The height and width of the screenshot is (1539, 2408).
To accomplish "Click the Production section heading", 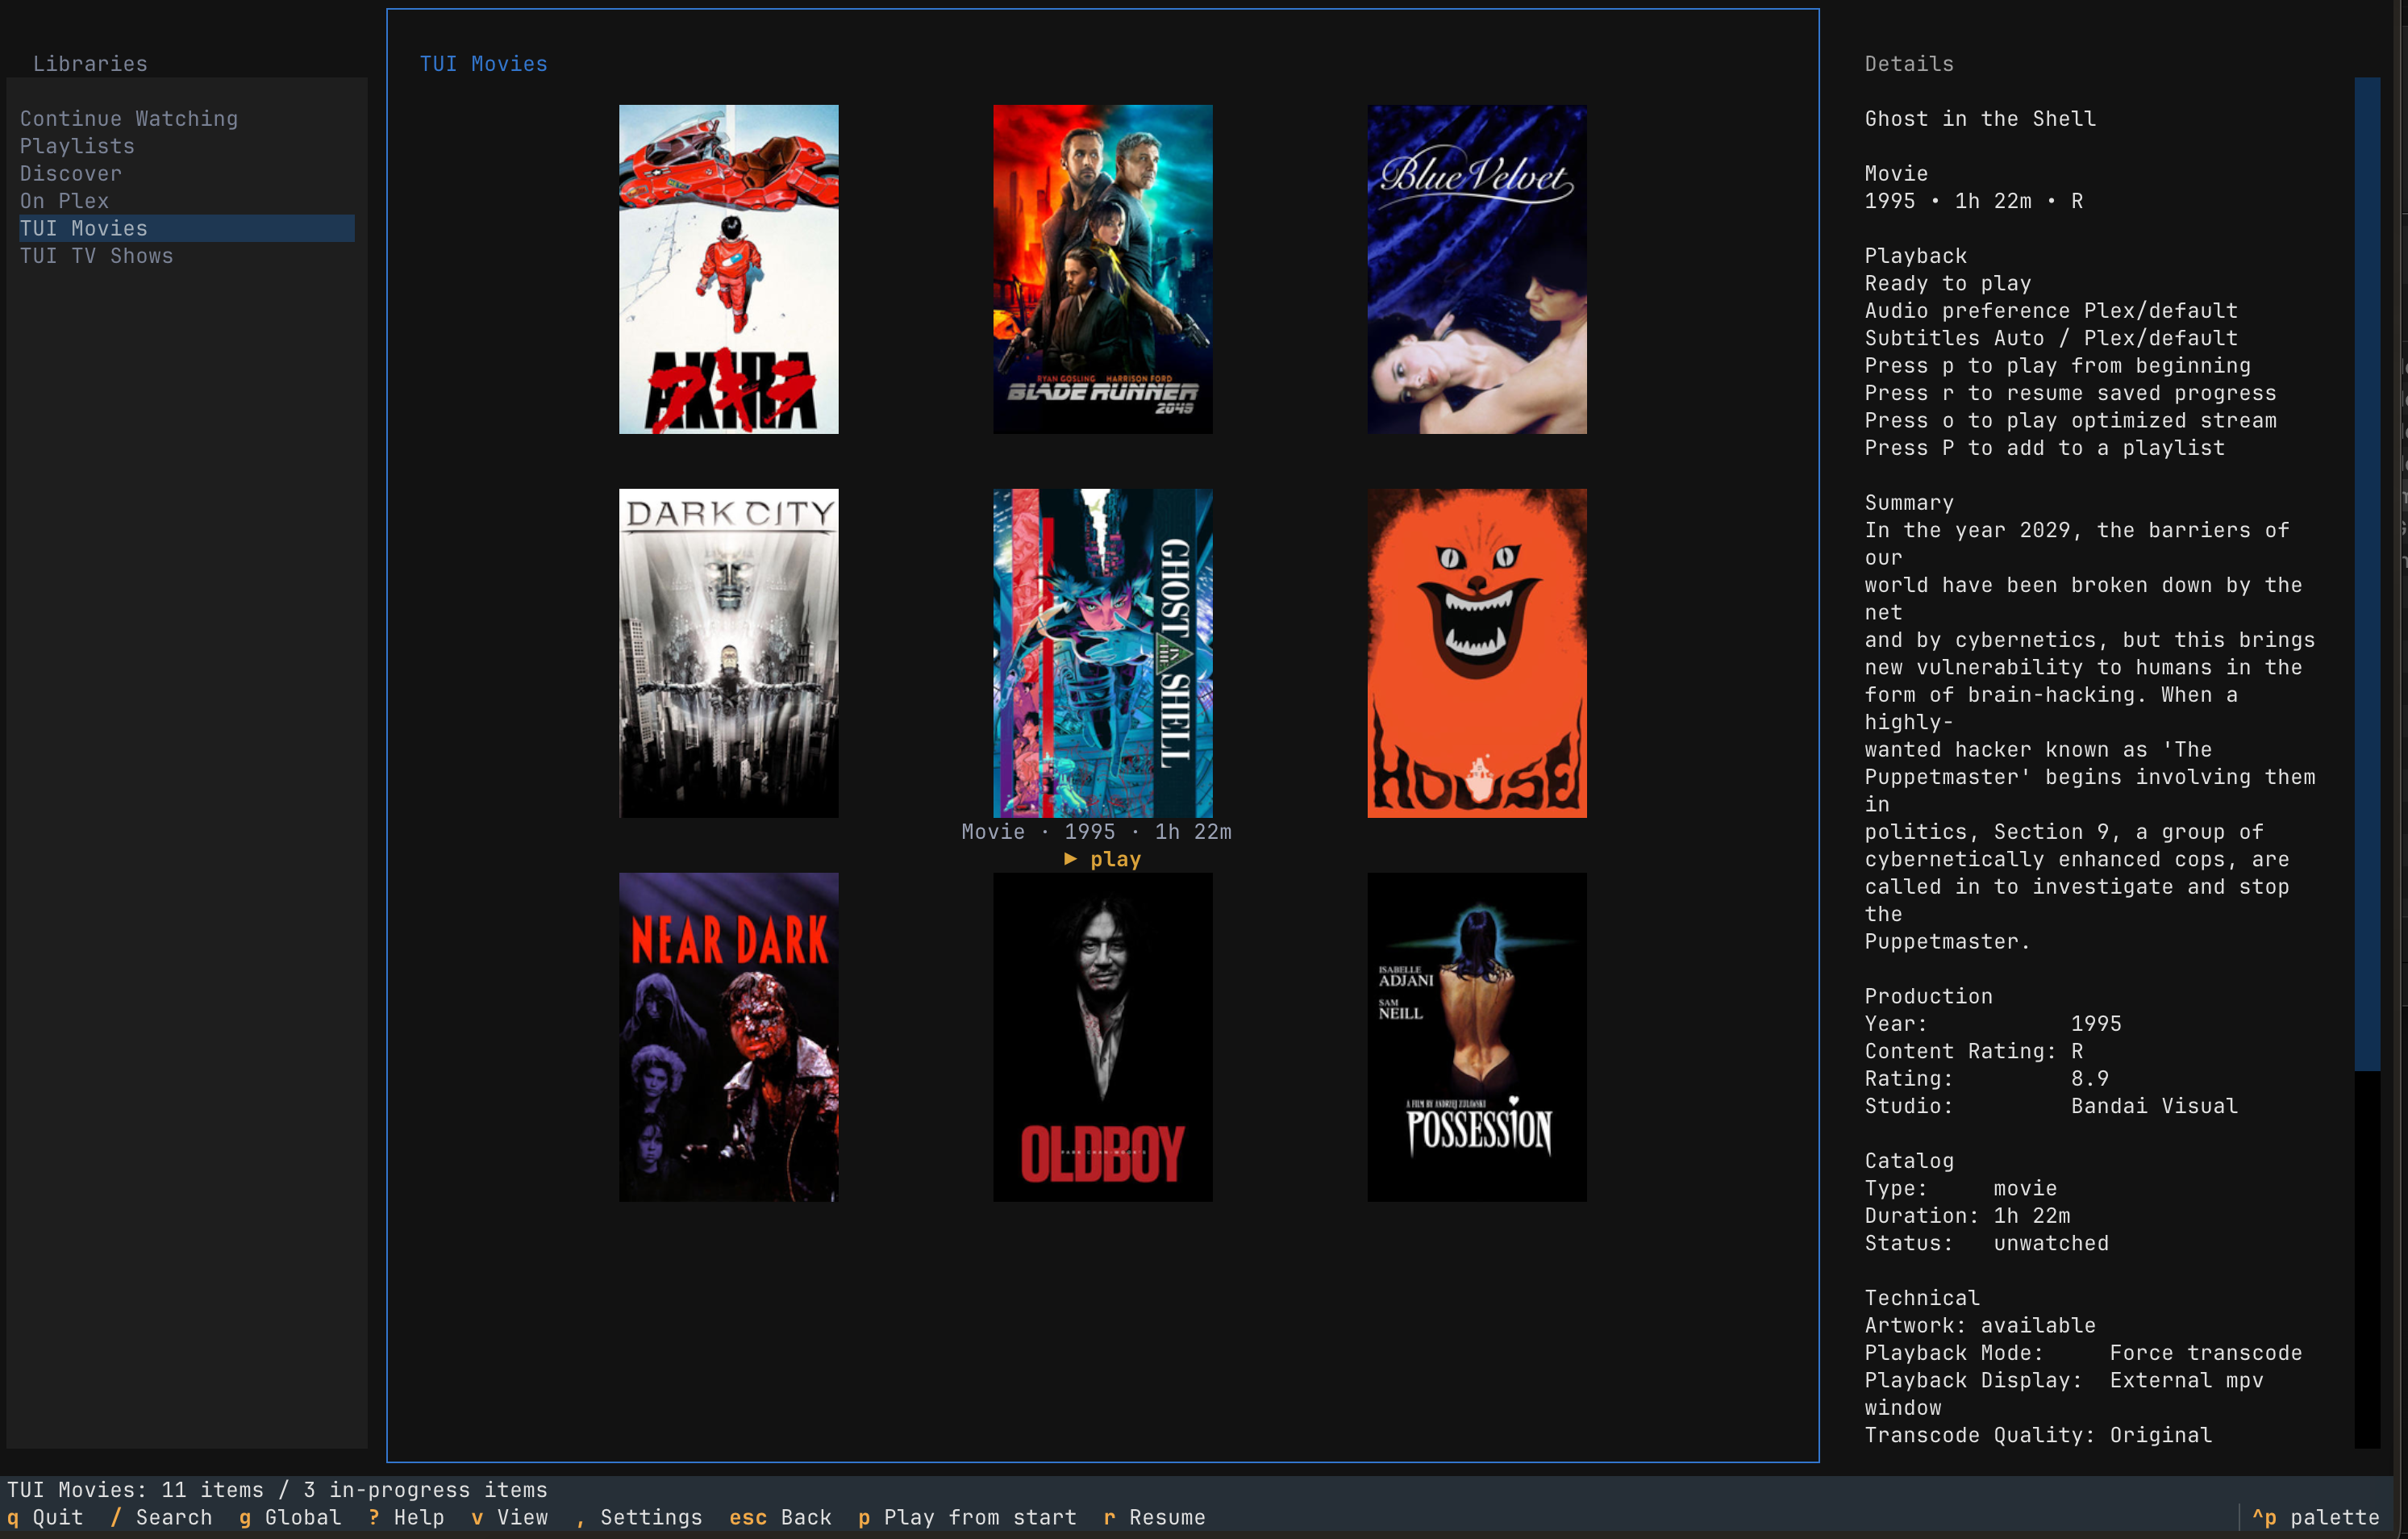I will point(1928,996).
